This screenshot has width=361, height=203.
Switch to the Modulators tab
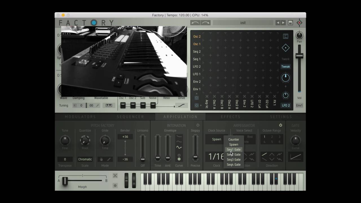pos(80,117)
